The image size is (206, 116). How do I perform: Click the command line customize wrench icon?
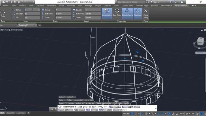pyautogui.click(x=56, y=109)
